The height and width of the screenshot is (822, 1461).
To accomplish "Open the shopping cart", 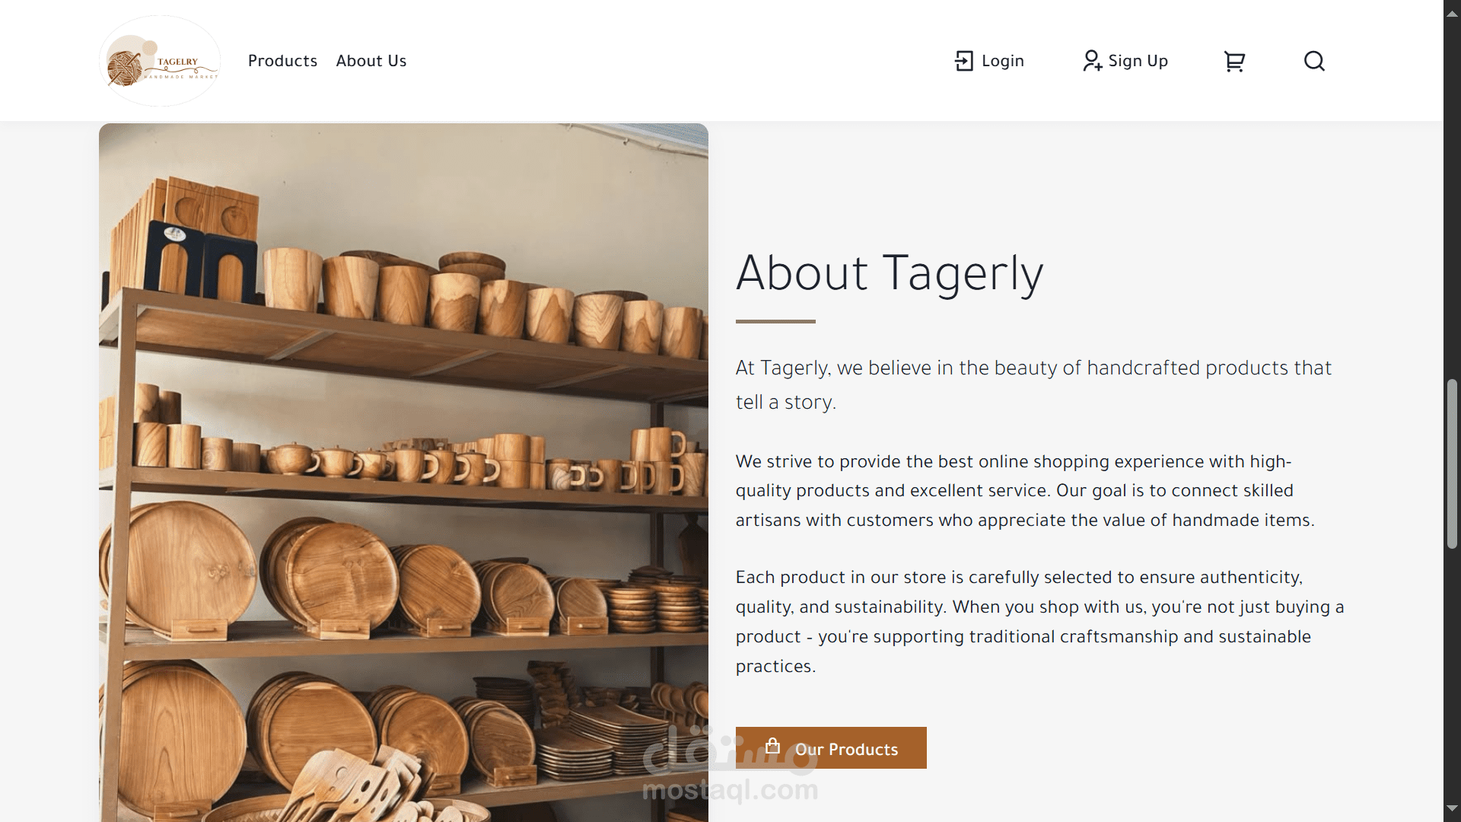I will point(1233,61).
